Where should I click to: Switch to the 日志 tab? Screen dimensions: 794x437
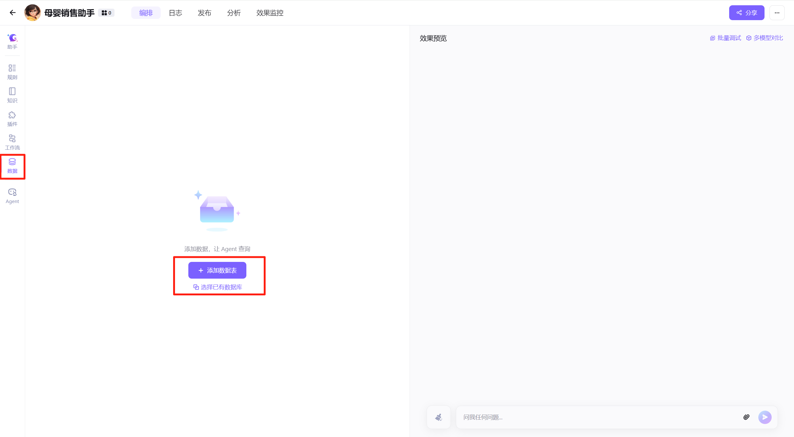pos(175,13)
